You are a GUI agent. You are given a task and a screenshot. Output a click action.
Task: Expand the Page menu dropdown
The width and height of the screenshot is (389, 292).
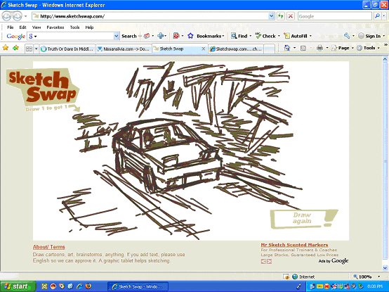[x=352, y=48]
